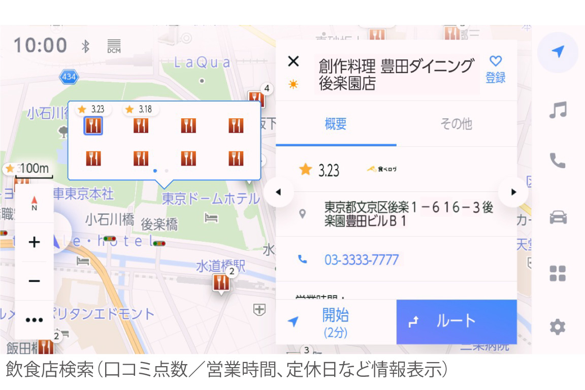Select second restaurant icon in popup bottom row

141,158
